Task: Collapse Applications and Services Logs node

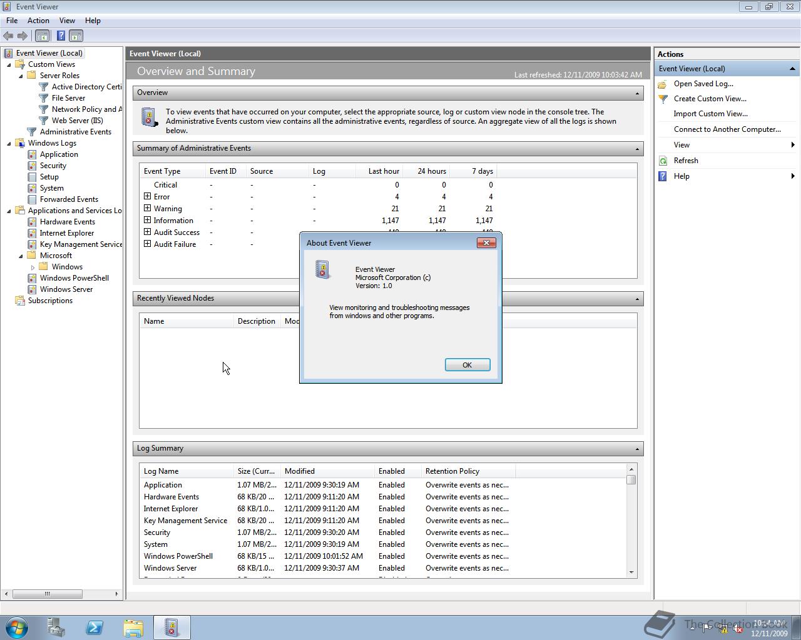Action: (9, 211)
